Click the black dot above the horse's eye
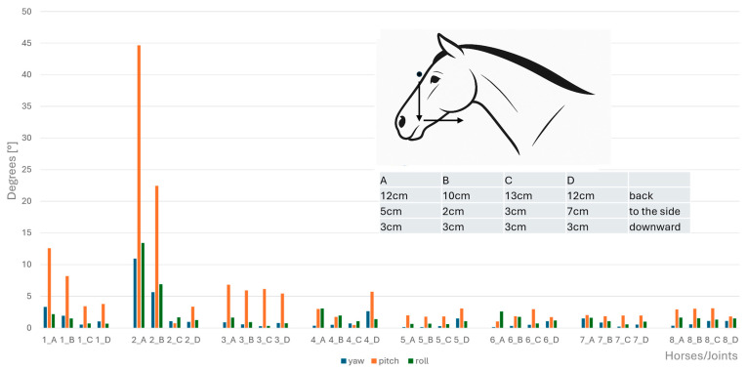Image resolution: width=747 pixels, height=370 pixels. 419,74
